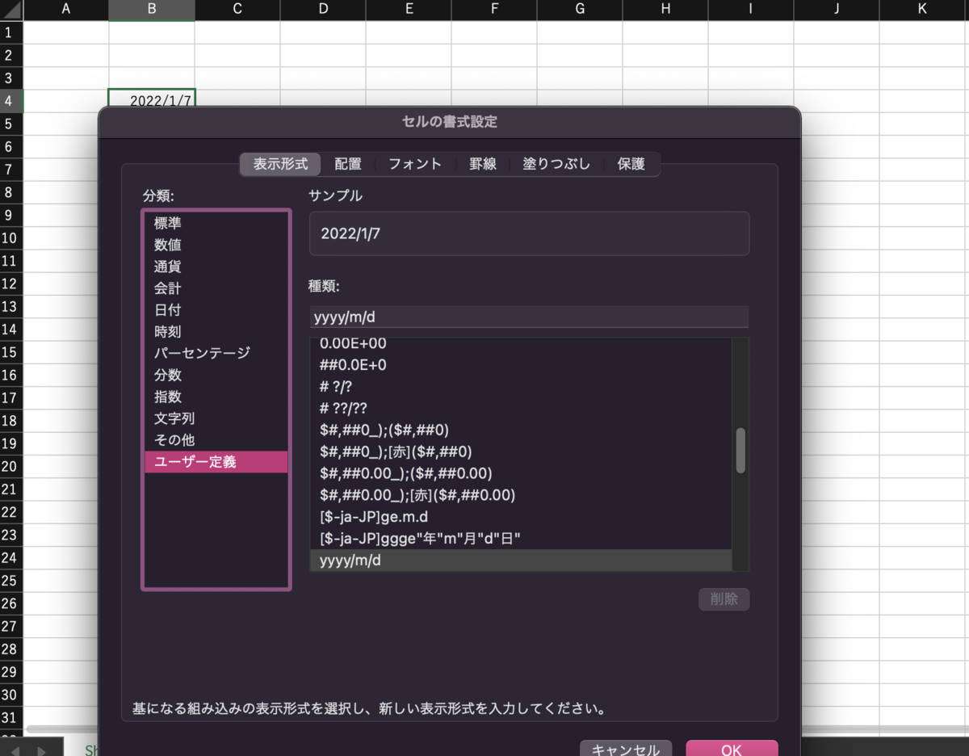Switch to the 罫線 tab
The image size is (969, 756).
(x=482, y=164)
